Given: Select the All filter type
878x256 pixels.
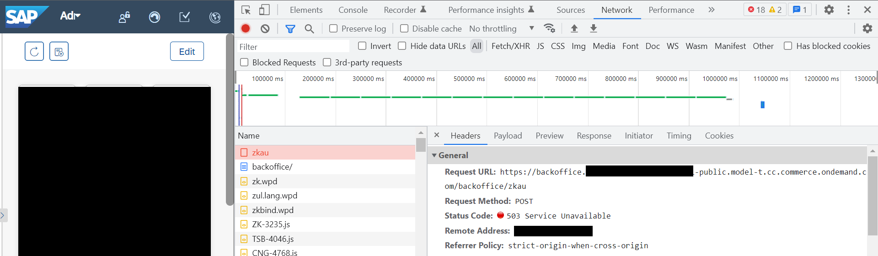Looking at the screenshot, I should coord(476,46).
